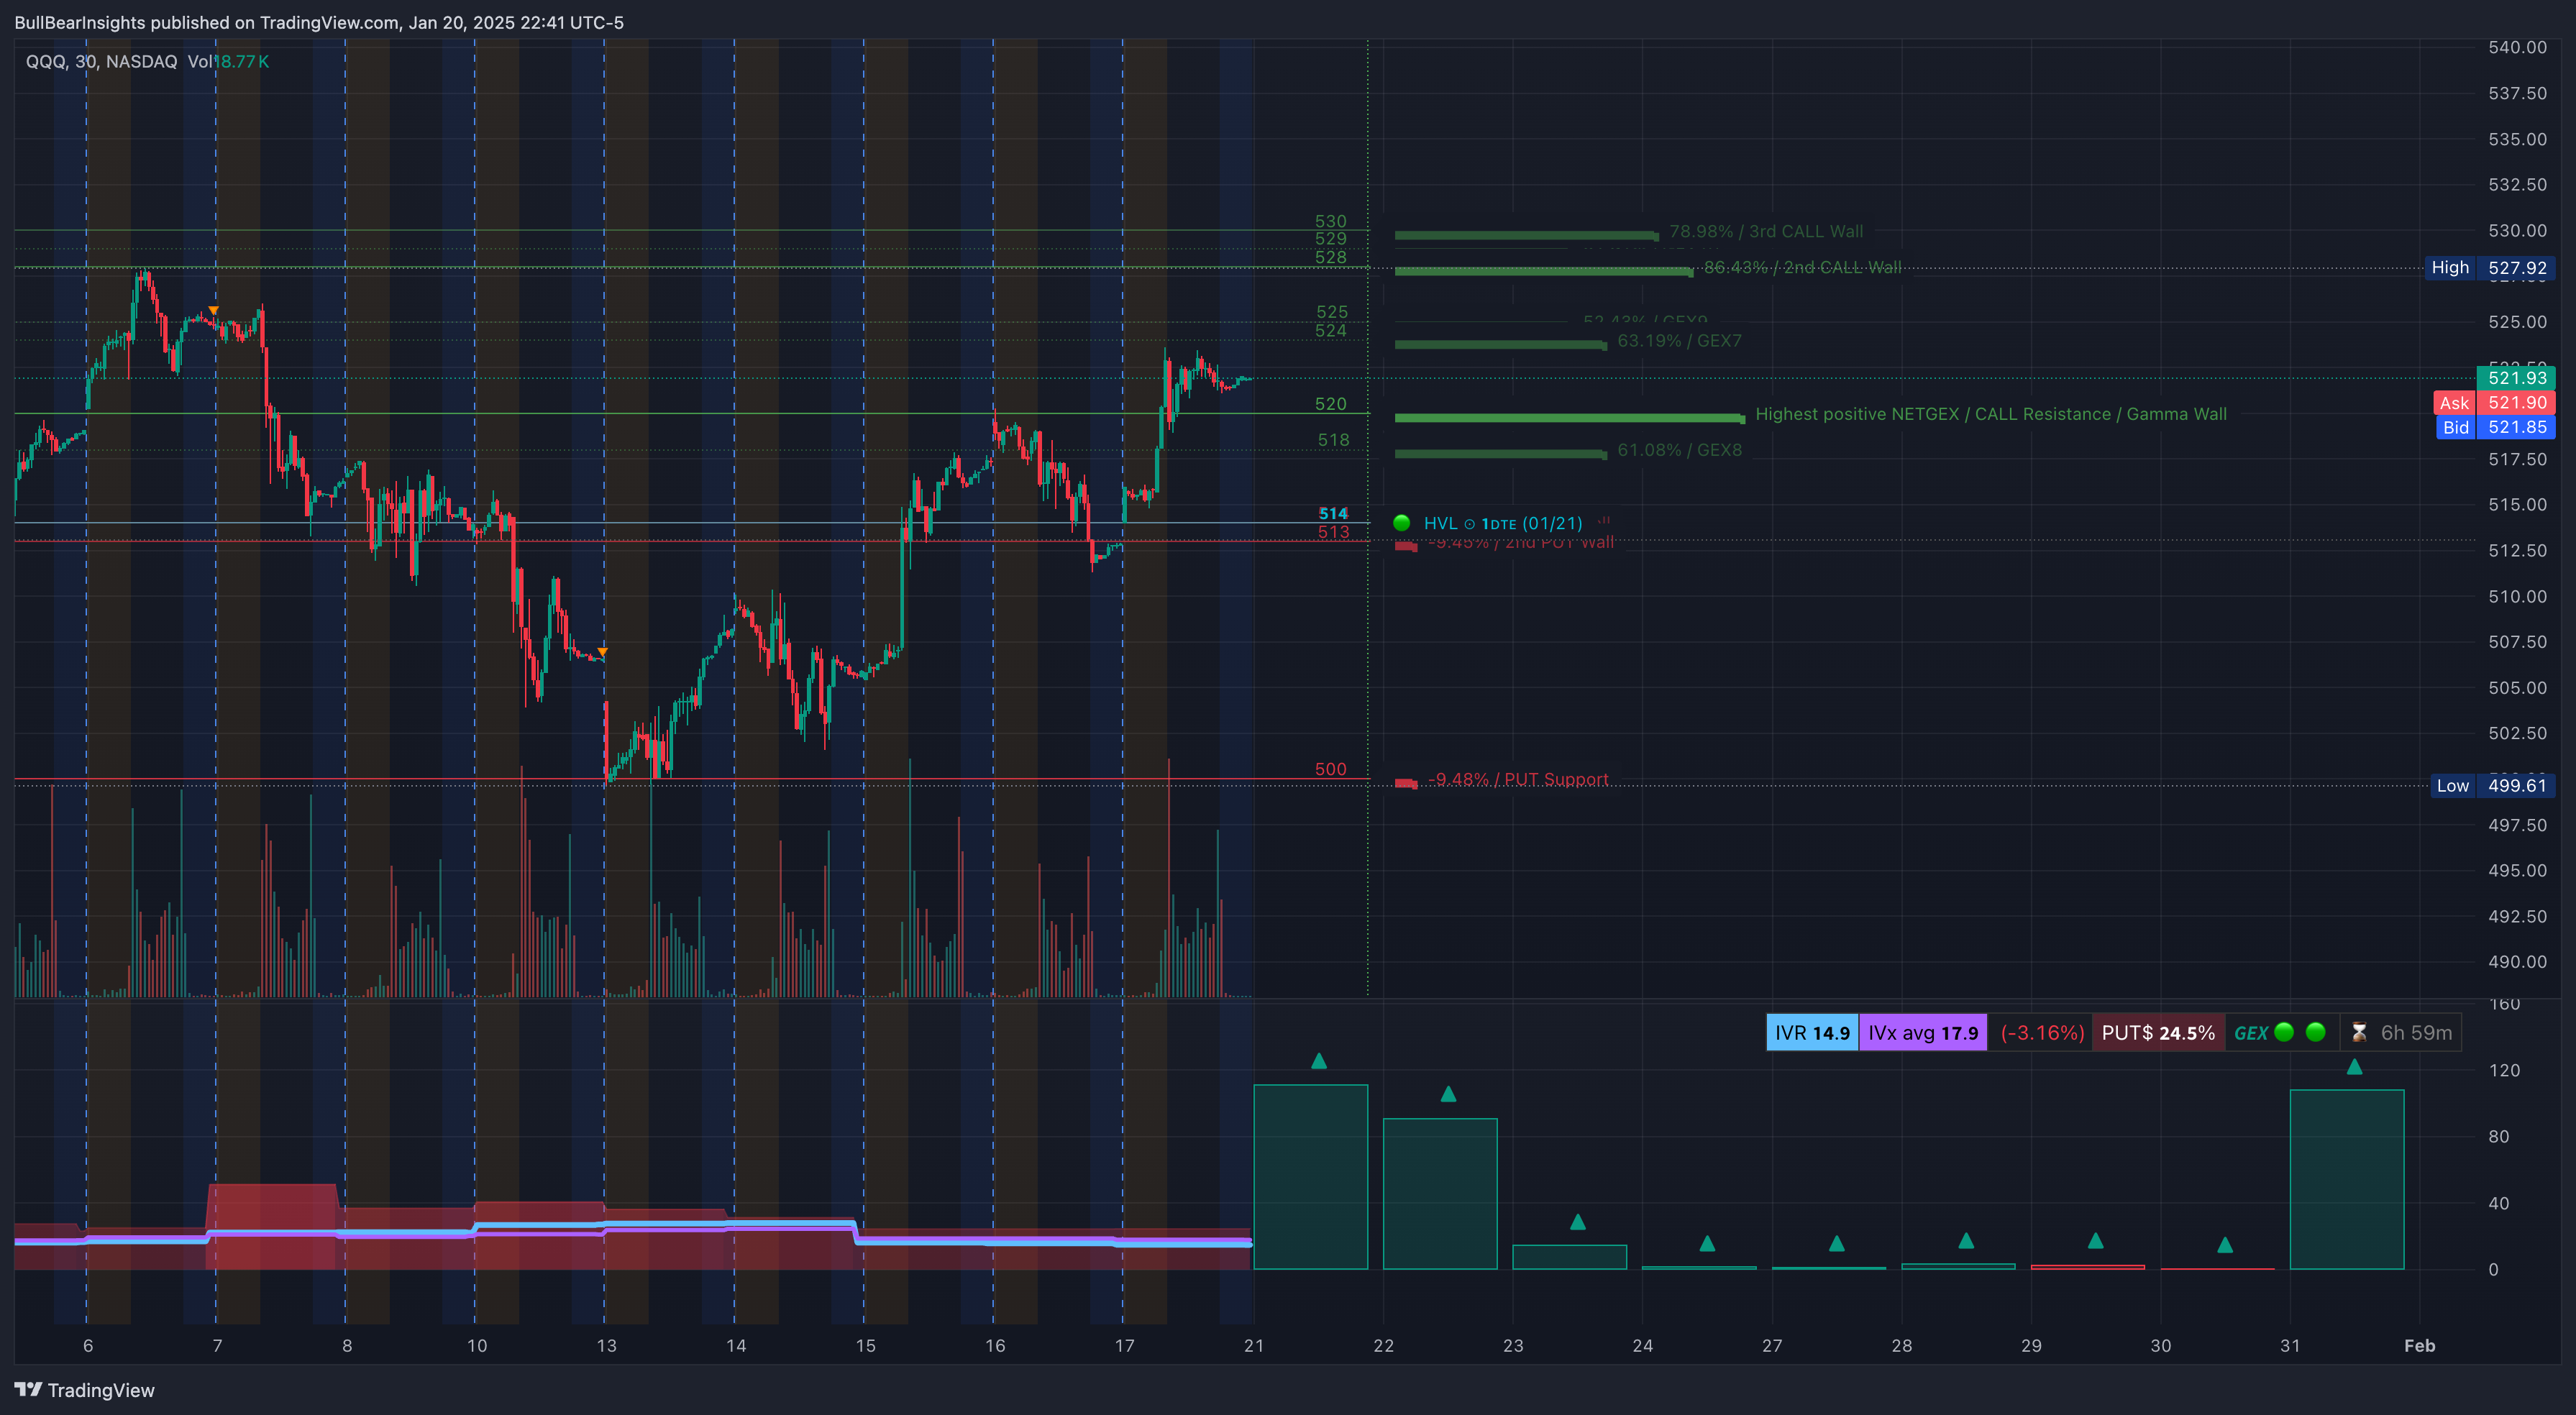Screen dimensions: 2576x1415
Task: Click the blue 514 level label
Action: point(1332,513)
